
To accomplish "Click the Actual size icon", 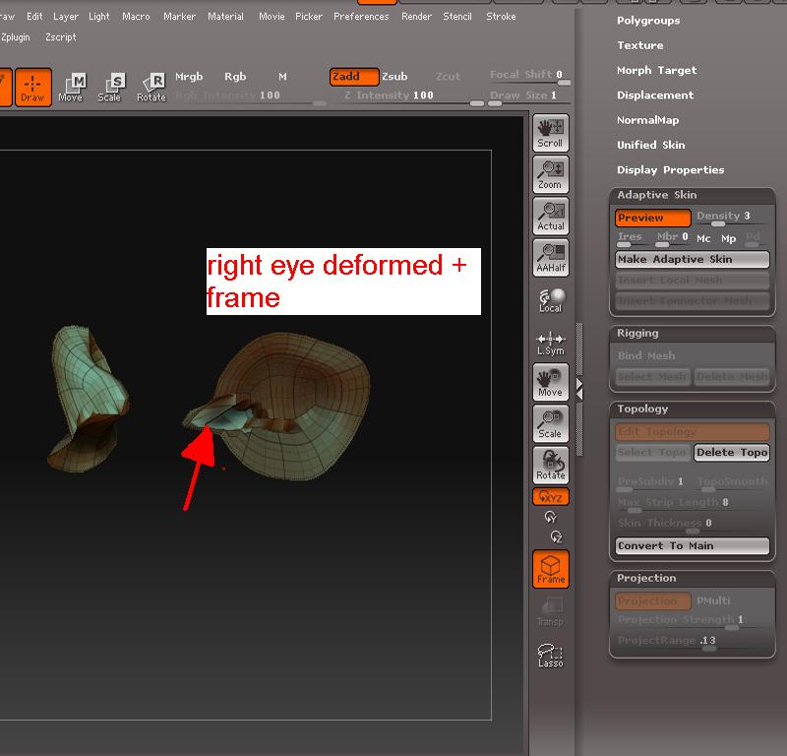I will (550, 217).
